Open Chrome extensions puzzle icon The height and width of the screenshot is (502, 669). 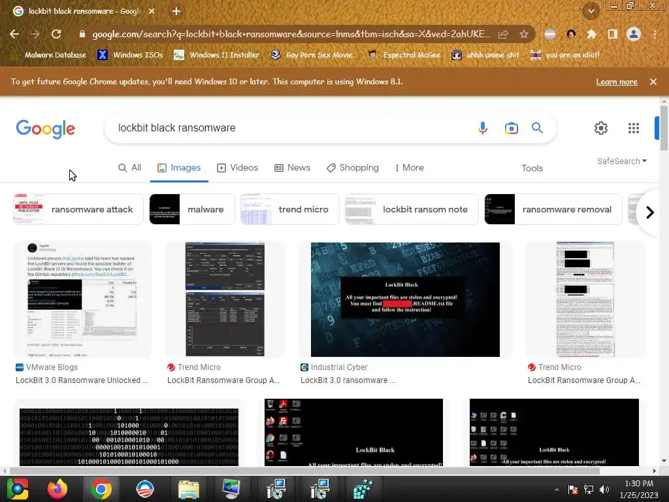tap(591, 34)
